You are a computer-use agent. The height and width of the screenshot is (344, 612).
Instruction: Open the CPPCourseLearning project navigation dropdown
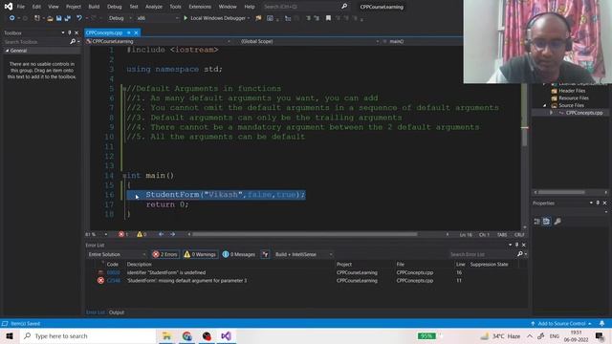click(x=159, y=41)
